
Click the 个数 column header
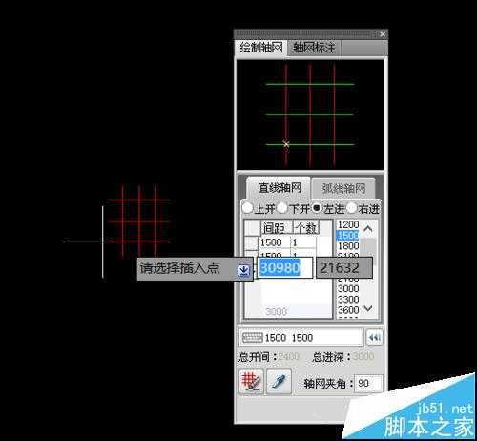point(305,228)
